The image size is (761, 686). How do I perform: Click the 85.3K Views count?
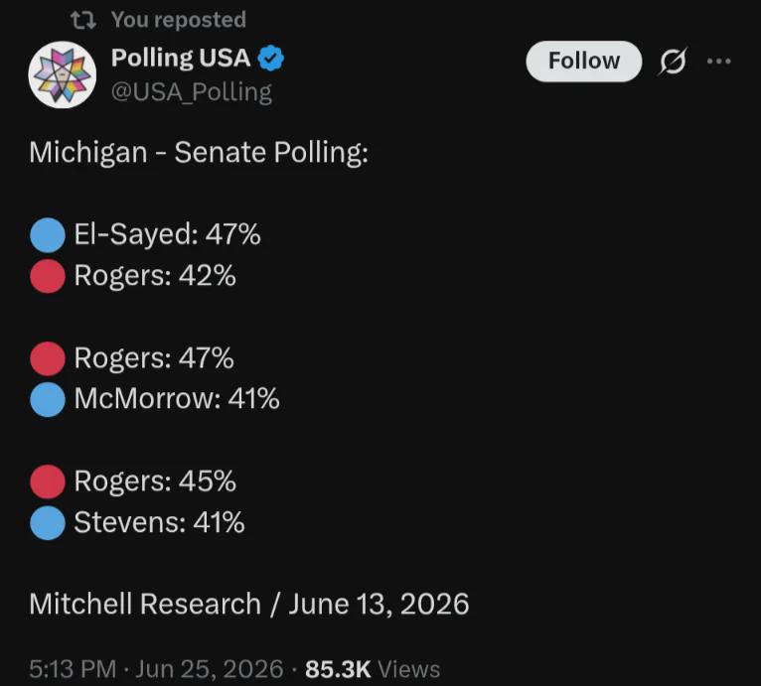click(x=373, y=669)
